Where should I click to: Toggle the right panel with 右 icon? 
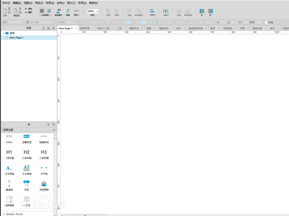pyautogui.click(x=211, y=11)
